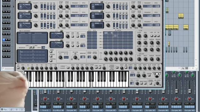The image size is (200, 112).
Task: Toggle Oscillator 2 on/off switch
Action: click(29, 11)
